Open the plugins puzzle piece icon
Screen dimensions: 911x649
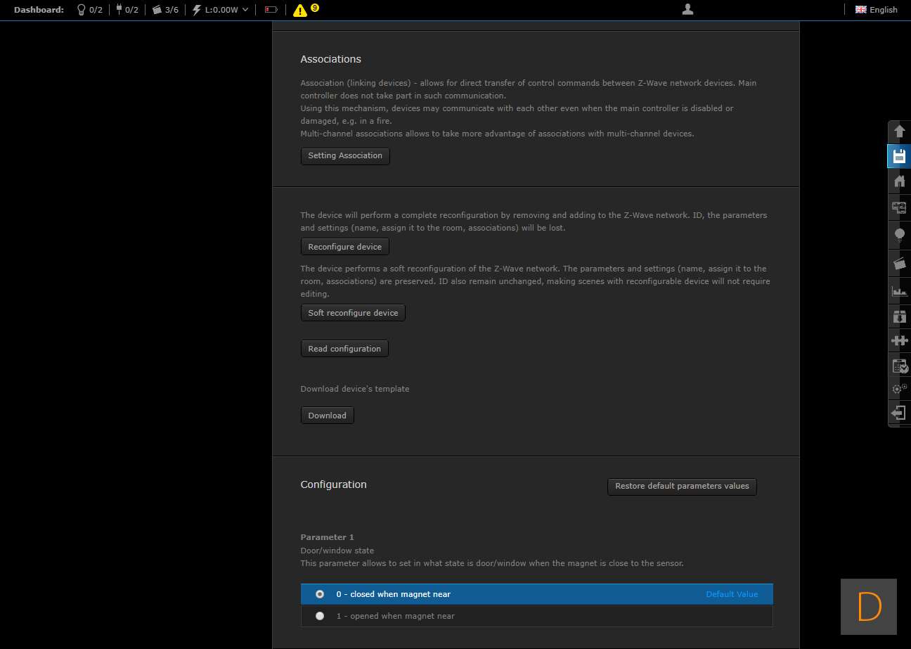[899, 340]
